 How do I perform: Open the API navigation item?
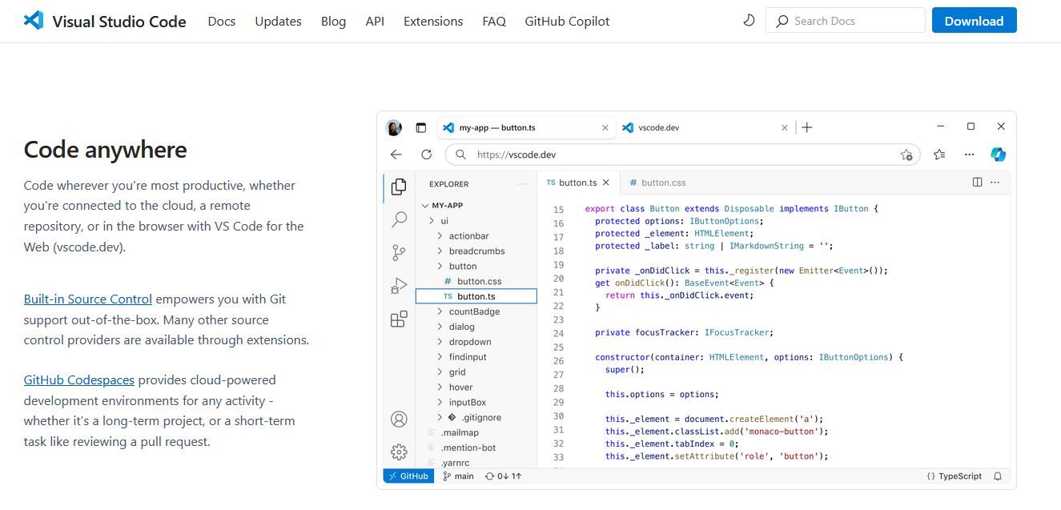pos(375,22)
